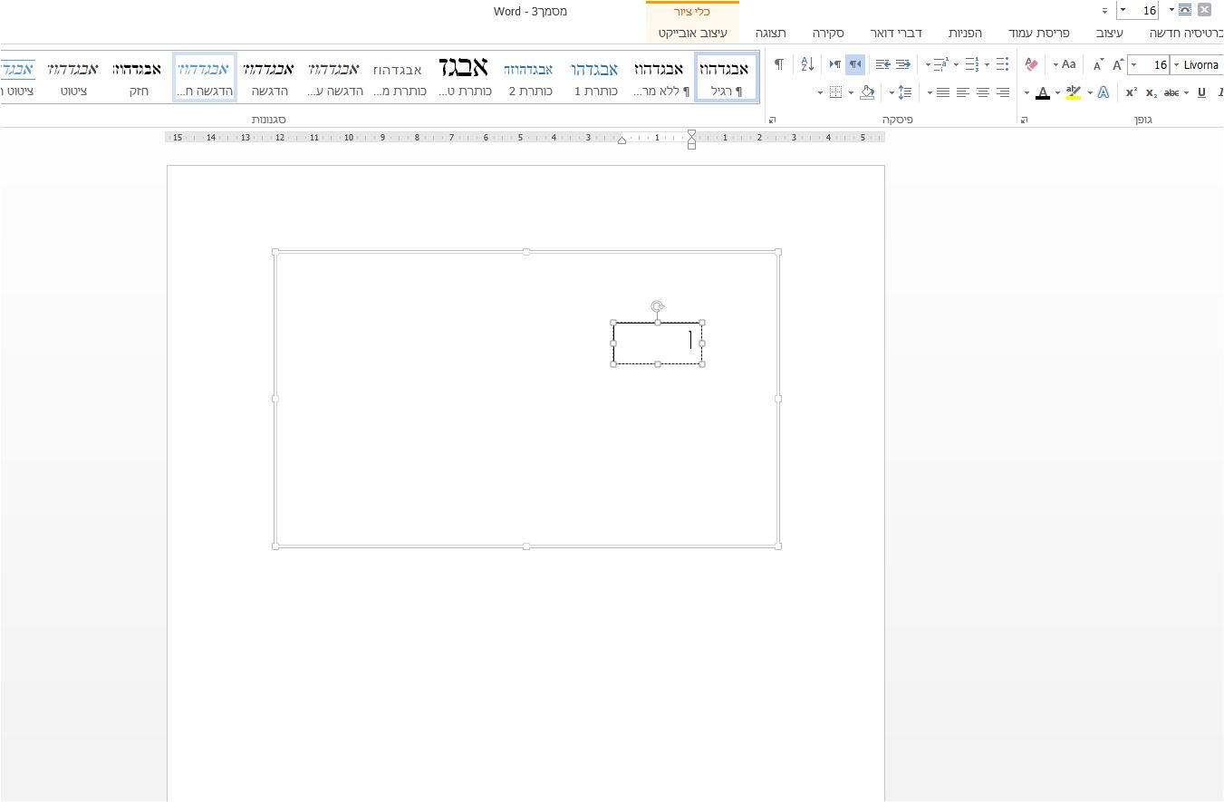Open the line spacing dropdown arrow
The width and height of the screenshot is (1224, 802).
point(891,92)
